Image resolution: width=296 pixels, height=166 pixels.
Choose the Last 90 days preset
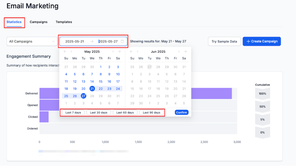(x=151, y=113)
